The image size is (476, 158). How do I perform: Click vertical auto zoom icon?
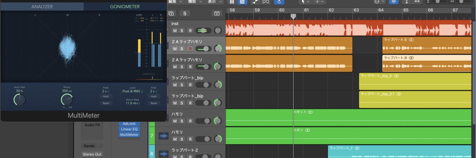tap(407, 2)
